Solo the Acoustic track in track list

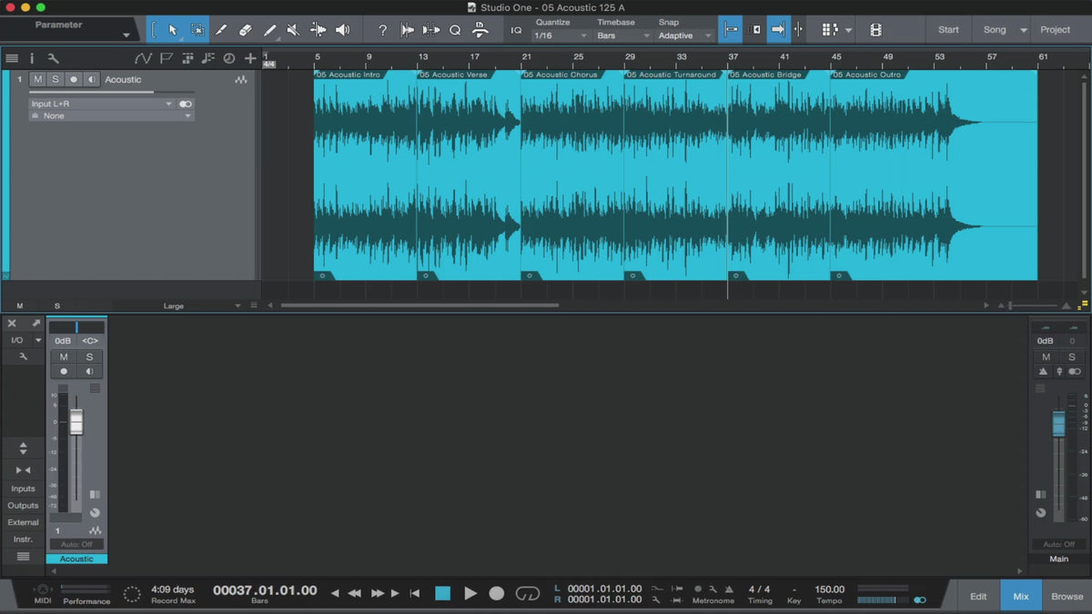click(55, 79)
